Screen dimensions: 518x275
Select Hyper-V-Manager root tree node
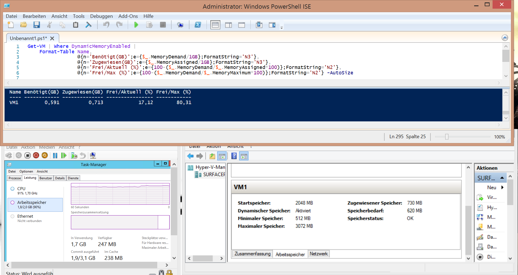tap(206, 167)
